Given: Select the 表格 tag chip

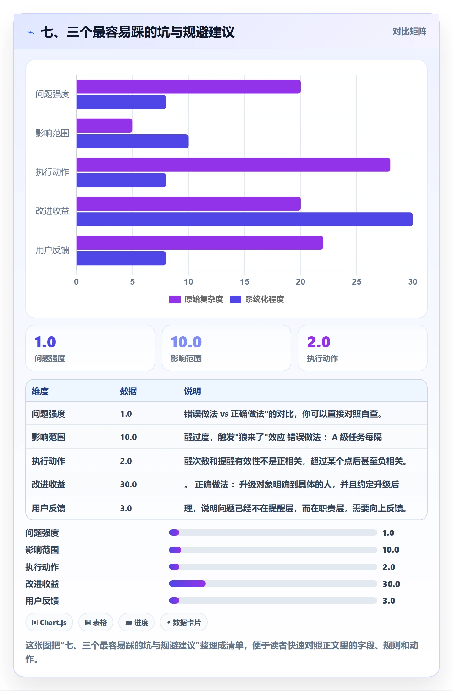Looking at the screenshot, I should (96, 622).
